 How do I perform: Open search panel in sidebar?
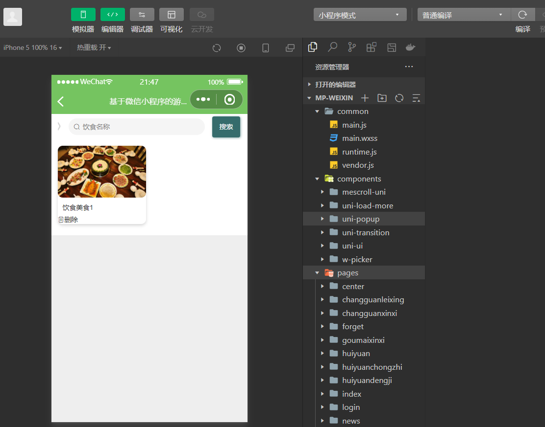point(332,47)
